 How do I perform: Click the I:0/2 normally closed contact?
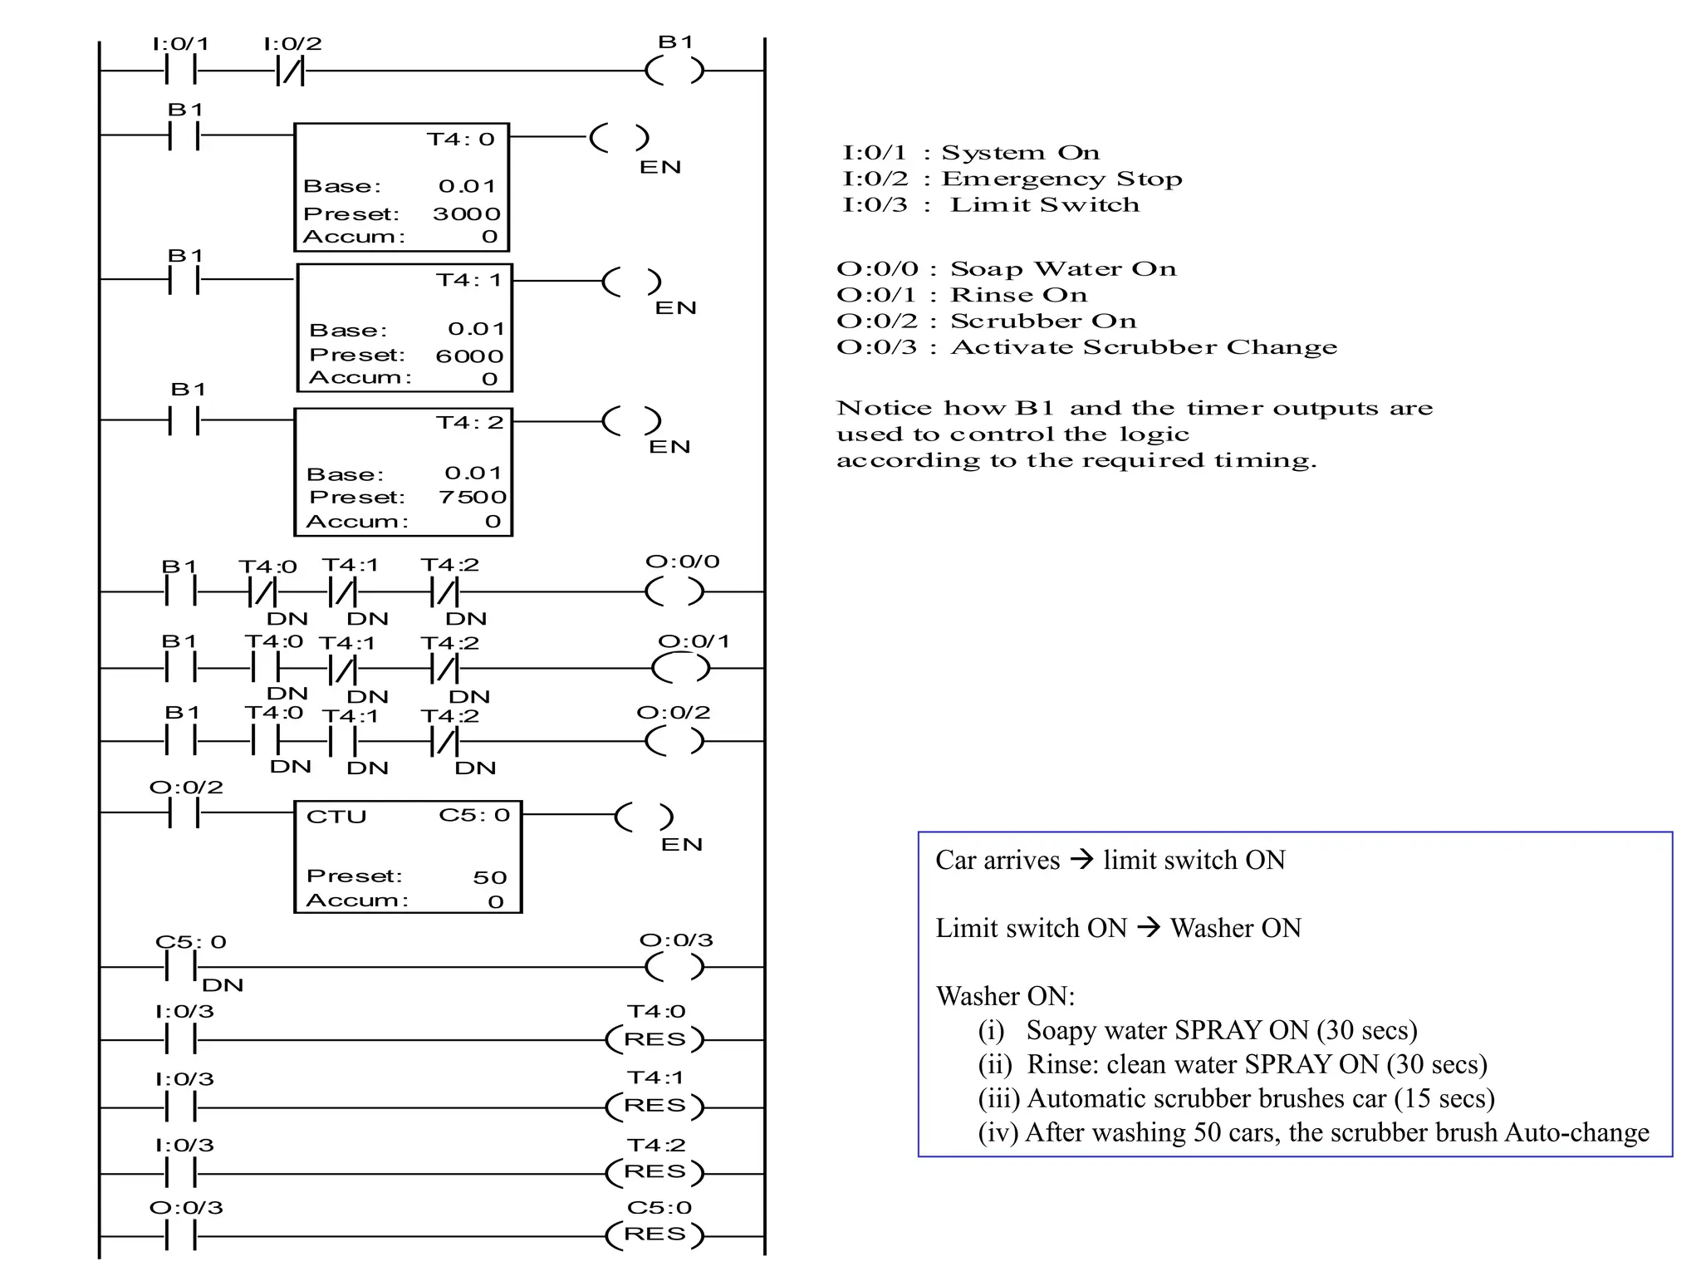(x=290, y=71)
